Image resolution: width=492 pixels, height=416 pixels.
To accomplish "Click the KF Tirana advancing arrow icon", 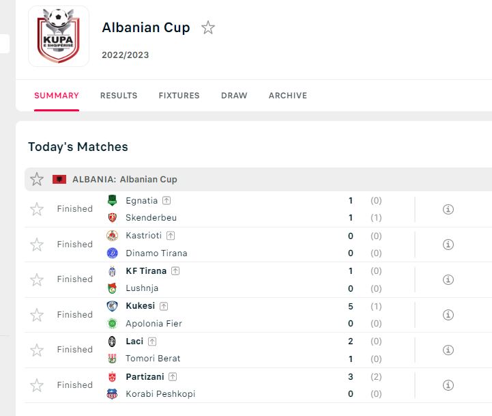I will 175,271.
